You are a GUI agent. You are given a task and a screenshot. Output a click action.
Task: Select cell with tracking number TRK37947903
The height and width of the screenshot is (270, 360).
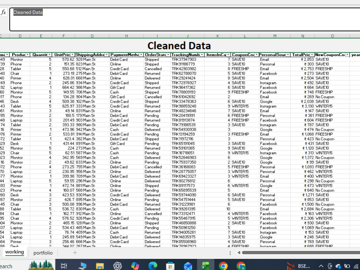(188, 59)
